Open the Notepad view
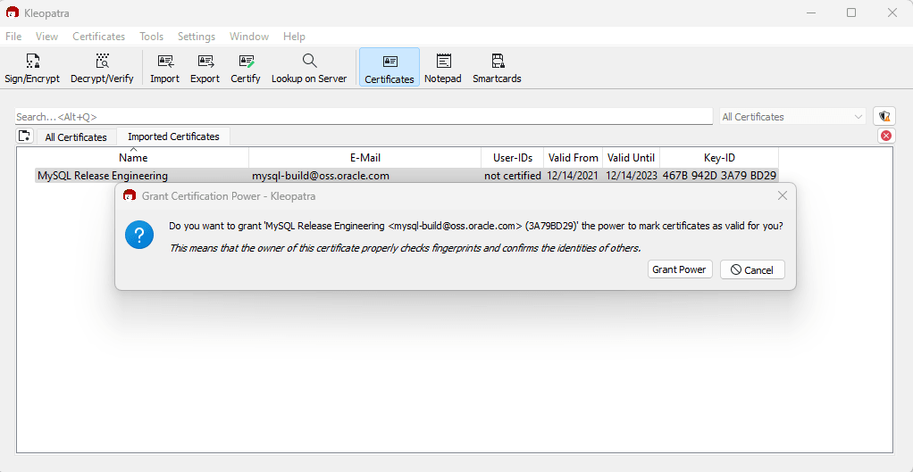The height and width of the screenshot is (472, 913). click(443, 68)
